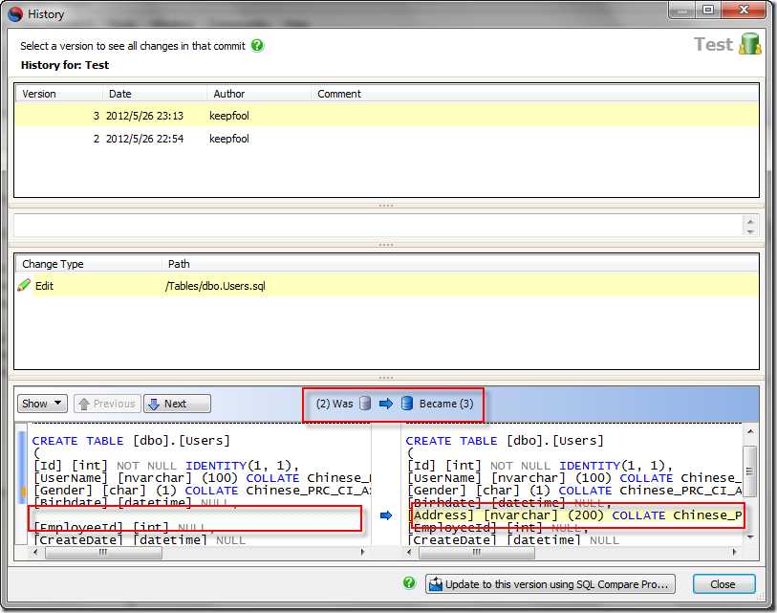
Task: Click the help icon beside the Update button
Action: point(409,582)
